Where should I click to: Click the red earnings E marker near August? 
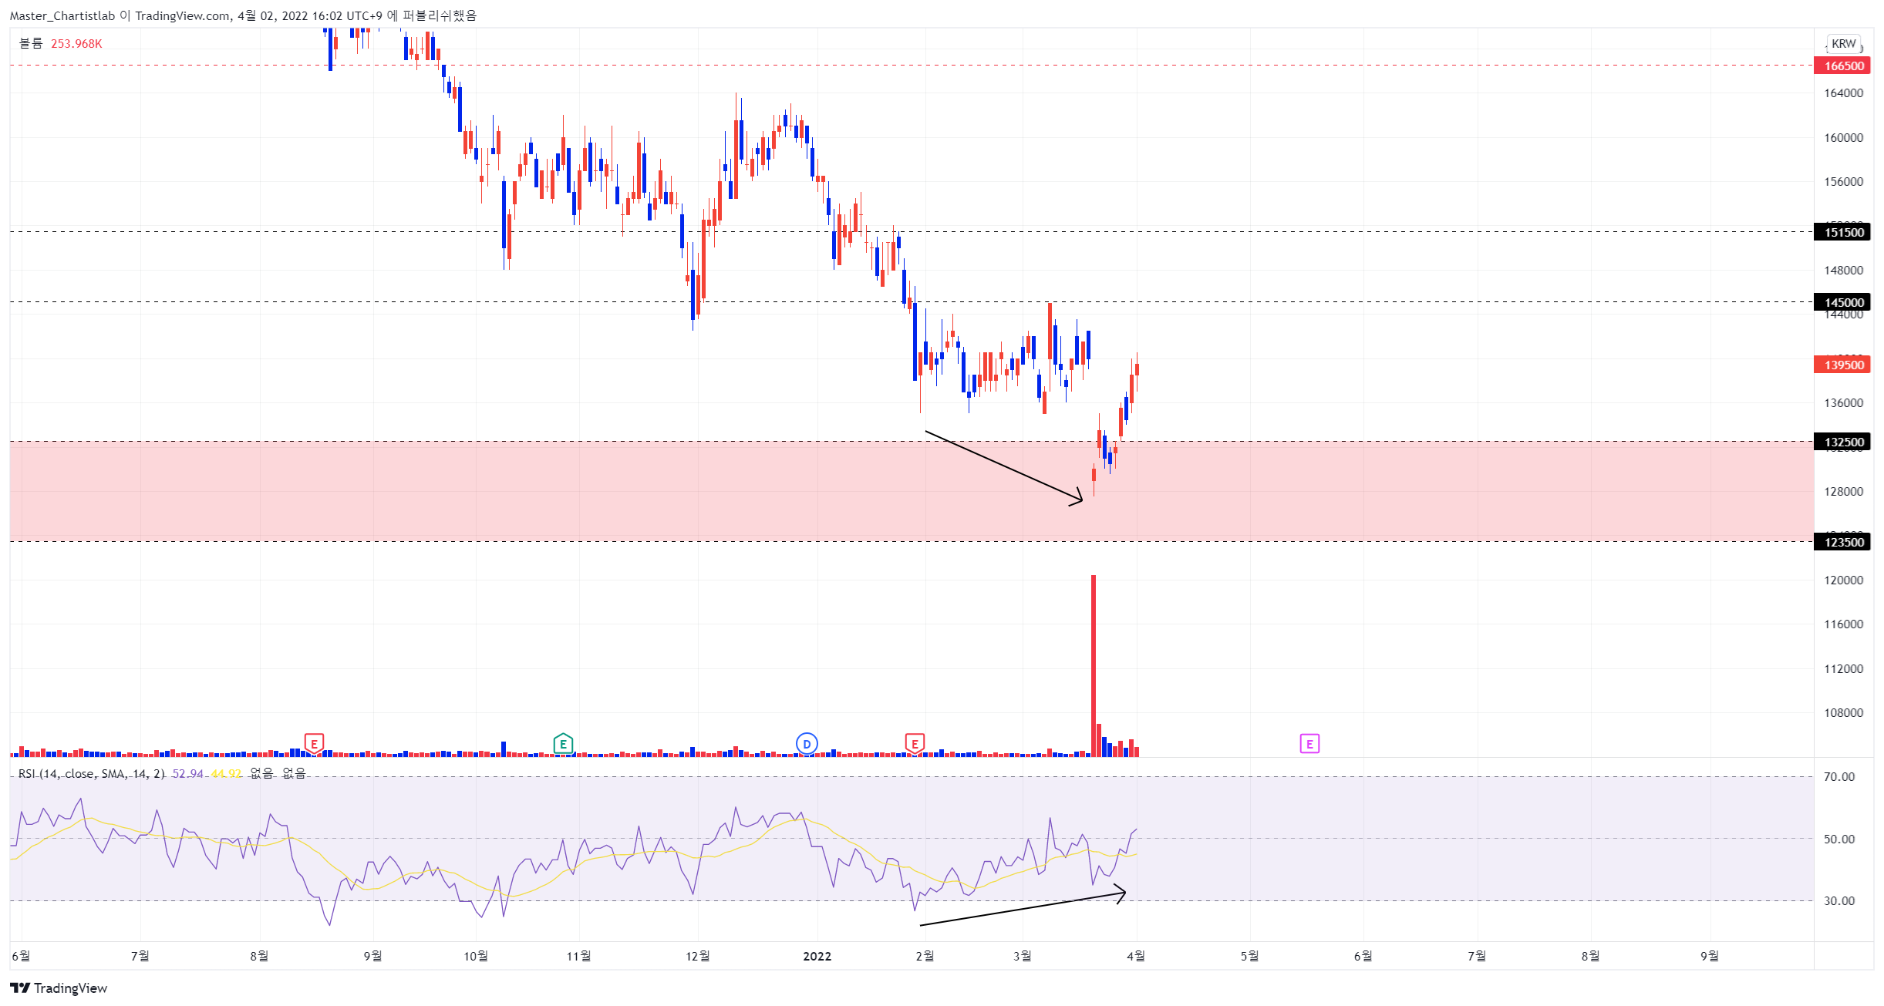[x=314, y=744]
